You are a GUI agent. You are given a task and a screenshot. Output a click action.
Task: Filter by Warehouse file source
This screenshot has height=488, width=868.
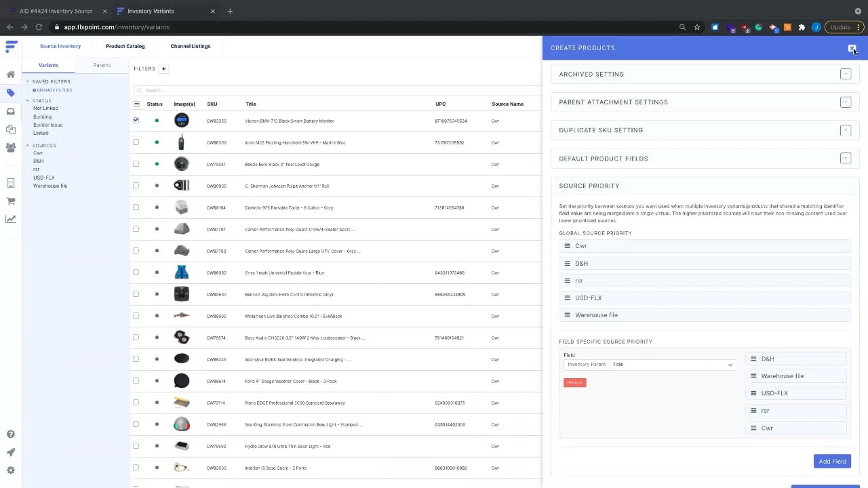tap(50, 186)
